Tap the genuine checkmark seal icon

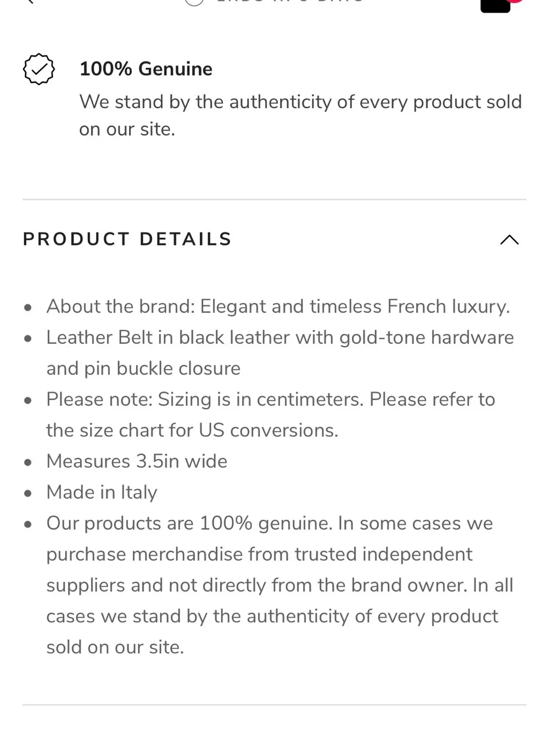(x=39, y=69)
